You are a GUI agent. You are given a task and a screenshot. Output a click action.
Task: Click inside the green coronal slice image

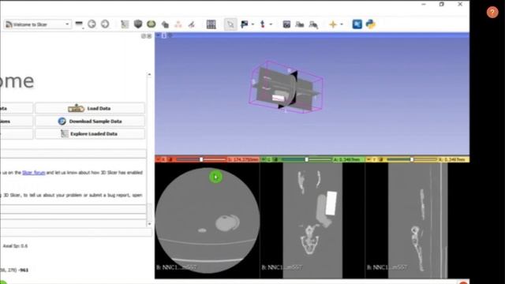tap(312, 221)
